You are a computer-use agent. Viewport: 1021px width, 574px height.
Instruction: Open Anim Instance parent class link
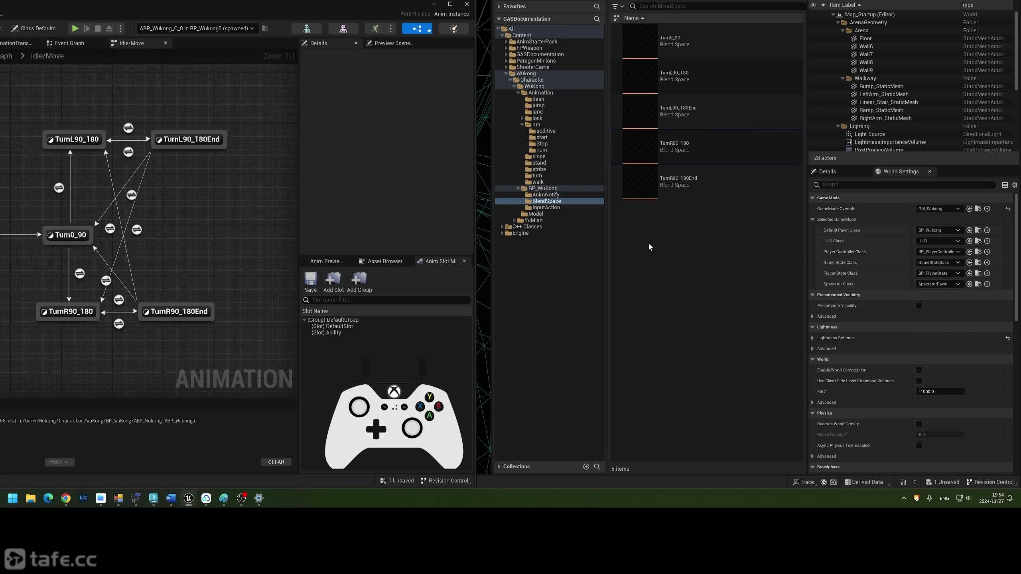pos(451,14)
